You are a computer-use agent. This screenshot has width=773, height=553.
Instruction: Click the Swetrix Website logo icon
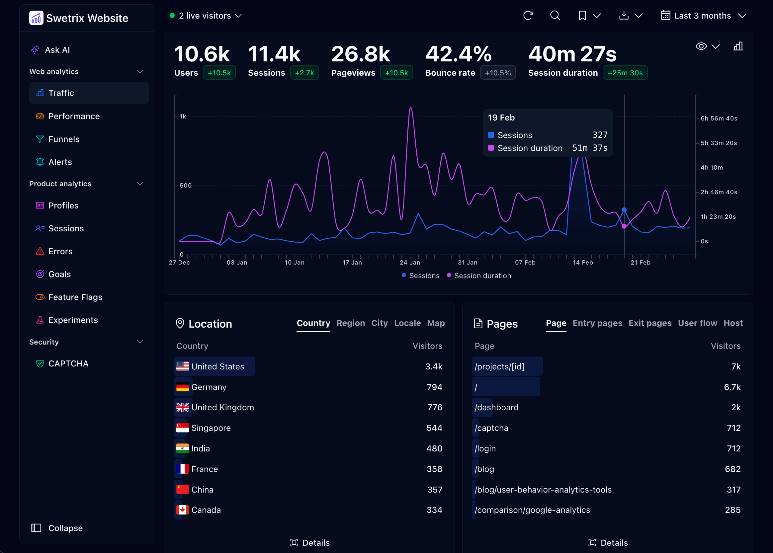[x=36, y=18]
